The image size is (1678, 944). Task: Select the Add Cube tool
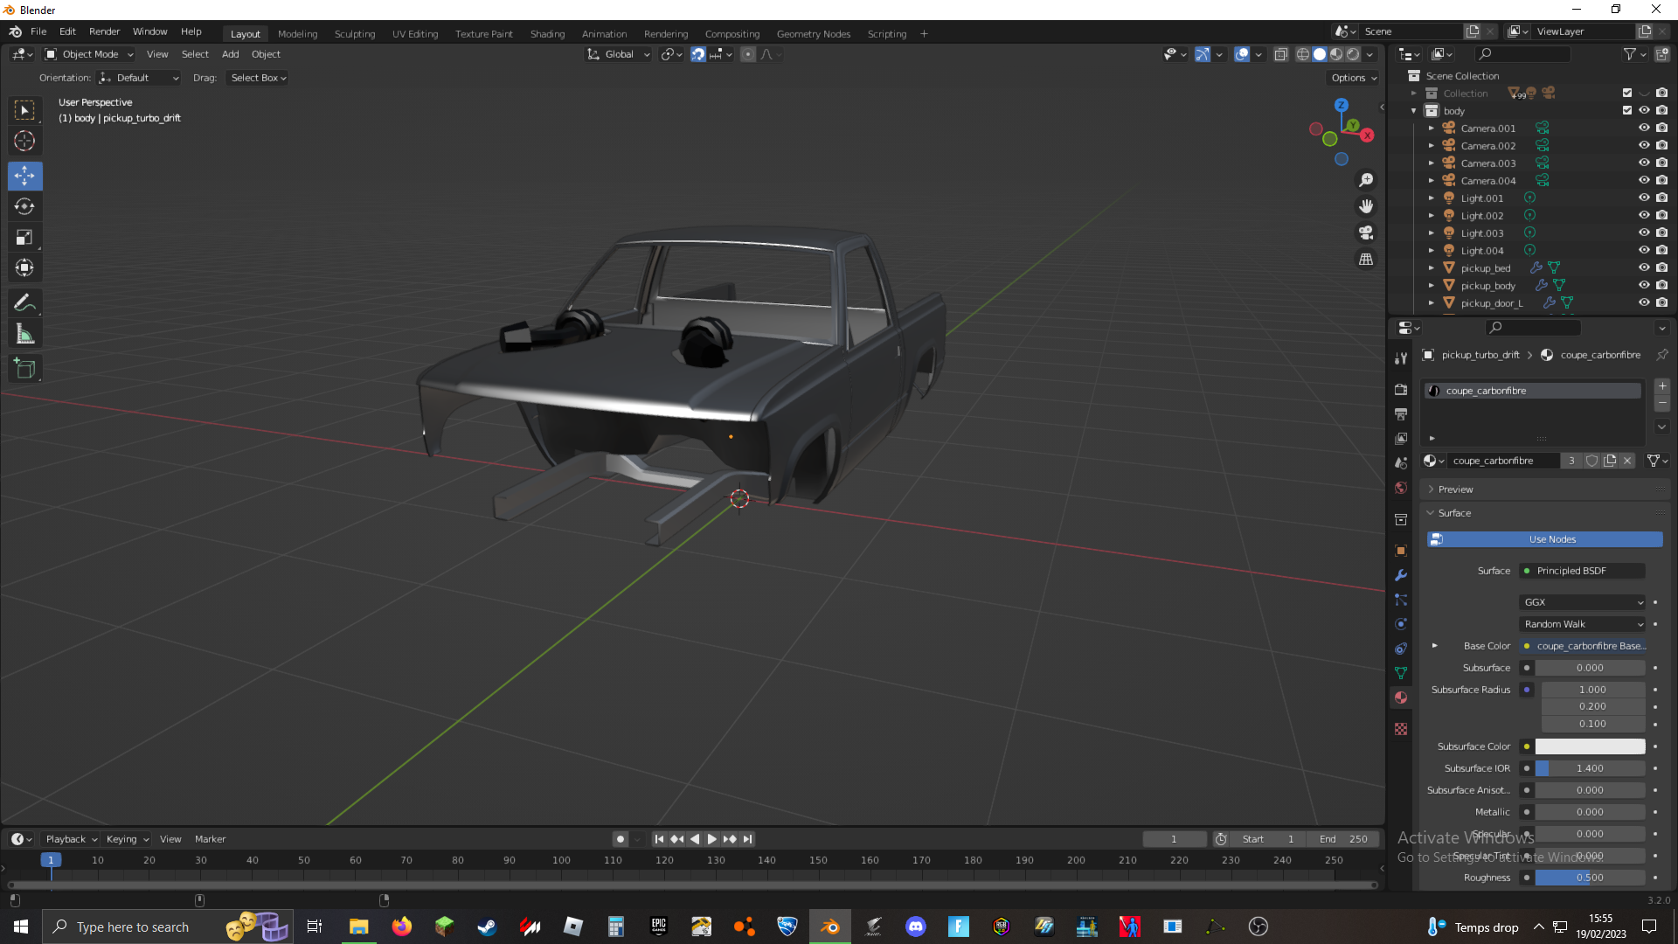24,369
